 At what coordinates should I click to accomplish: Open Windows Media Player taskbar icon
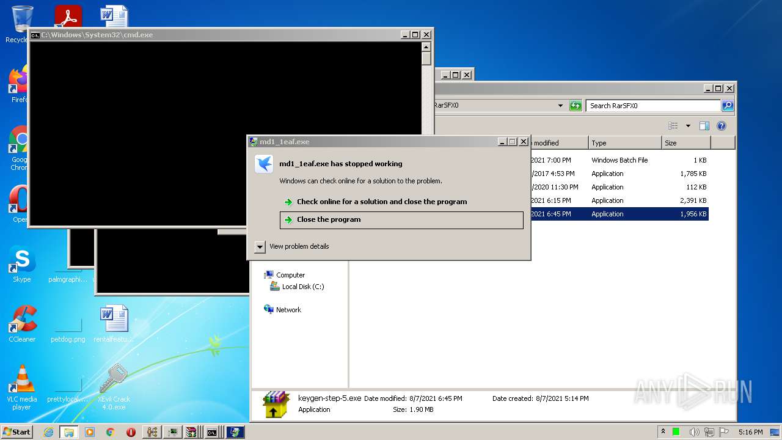coord(90,432)
